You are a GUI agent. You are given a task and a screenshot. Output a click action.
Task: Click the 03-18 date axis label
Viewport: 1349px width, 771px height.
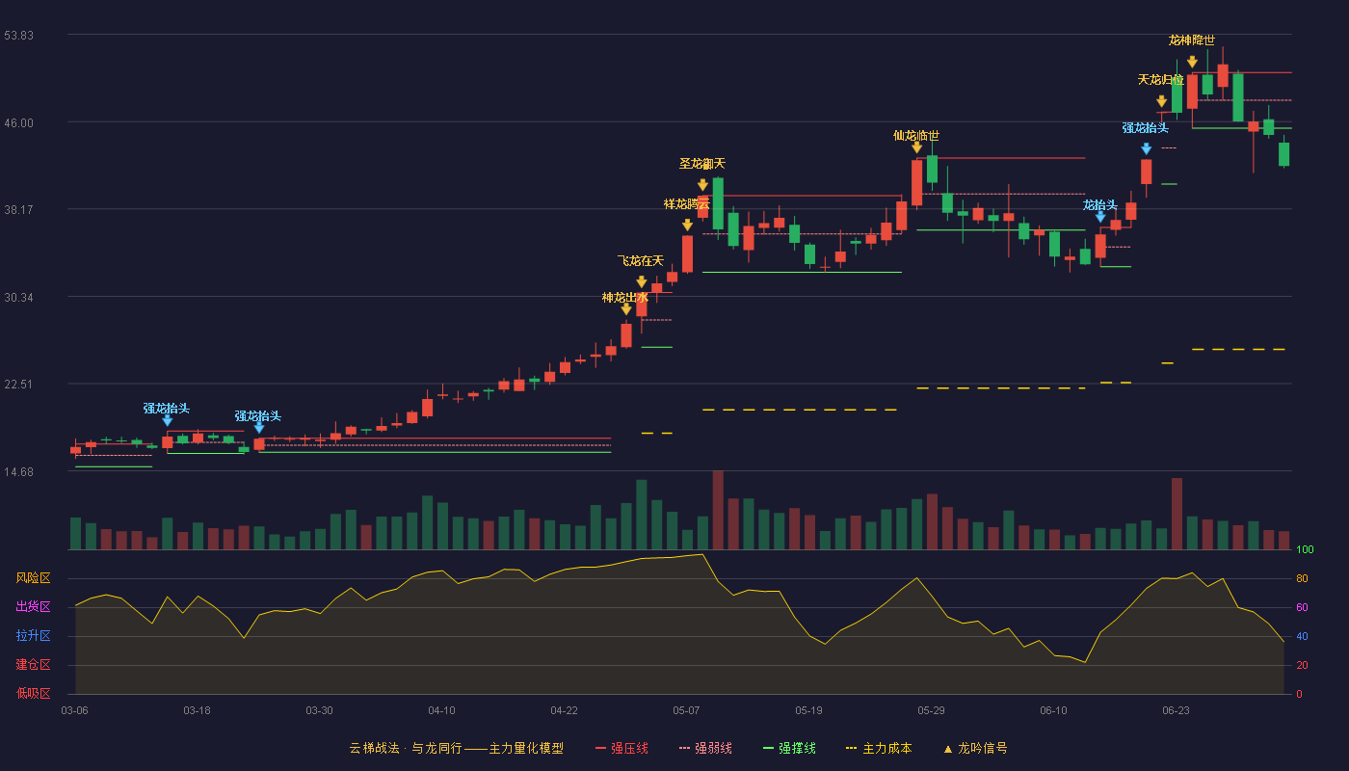[197, 710]
